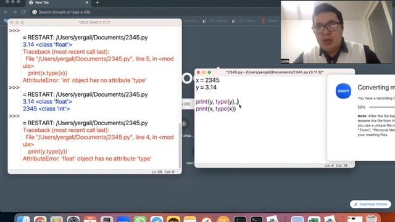Open Launchpad from the Dock

click(56, 220)
